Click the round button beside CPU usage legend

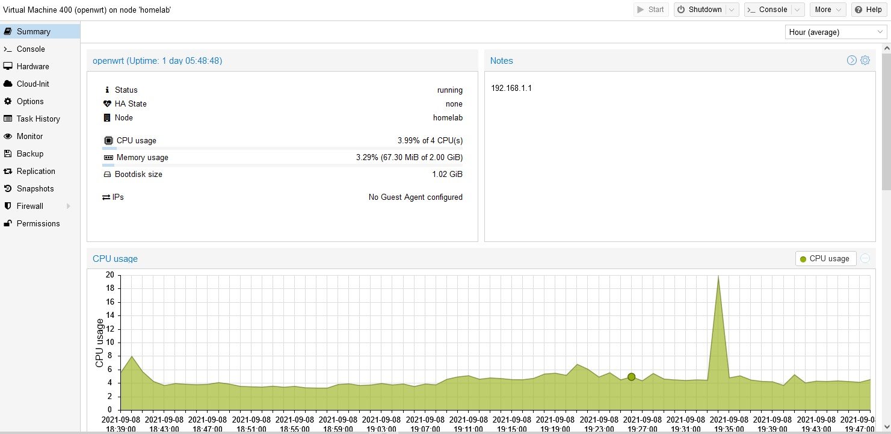click(865, 259)
